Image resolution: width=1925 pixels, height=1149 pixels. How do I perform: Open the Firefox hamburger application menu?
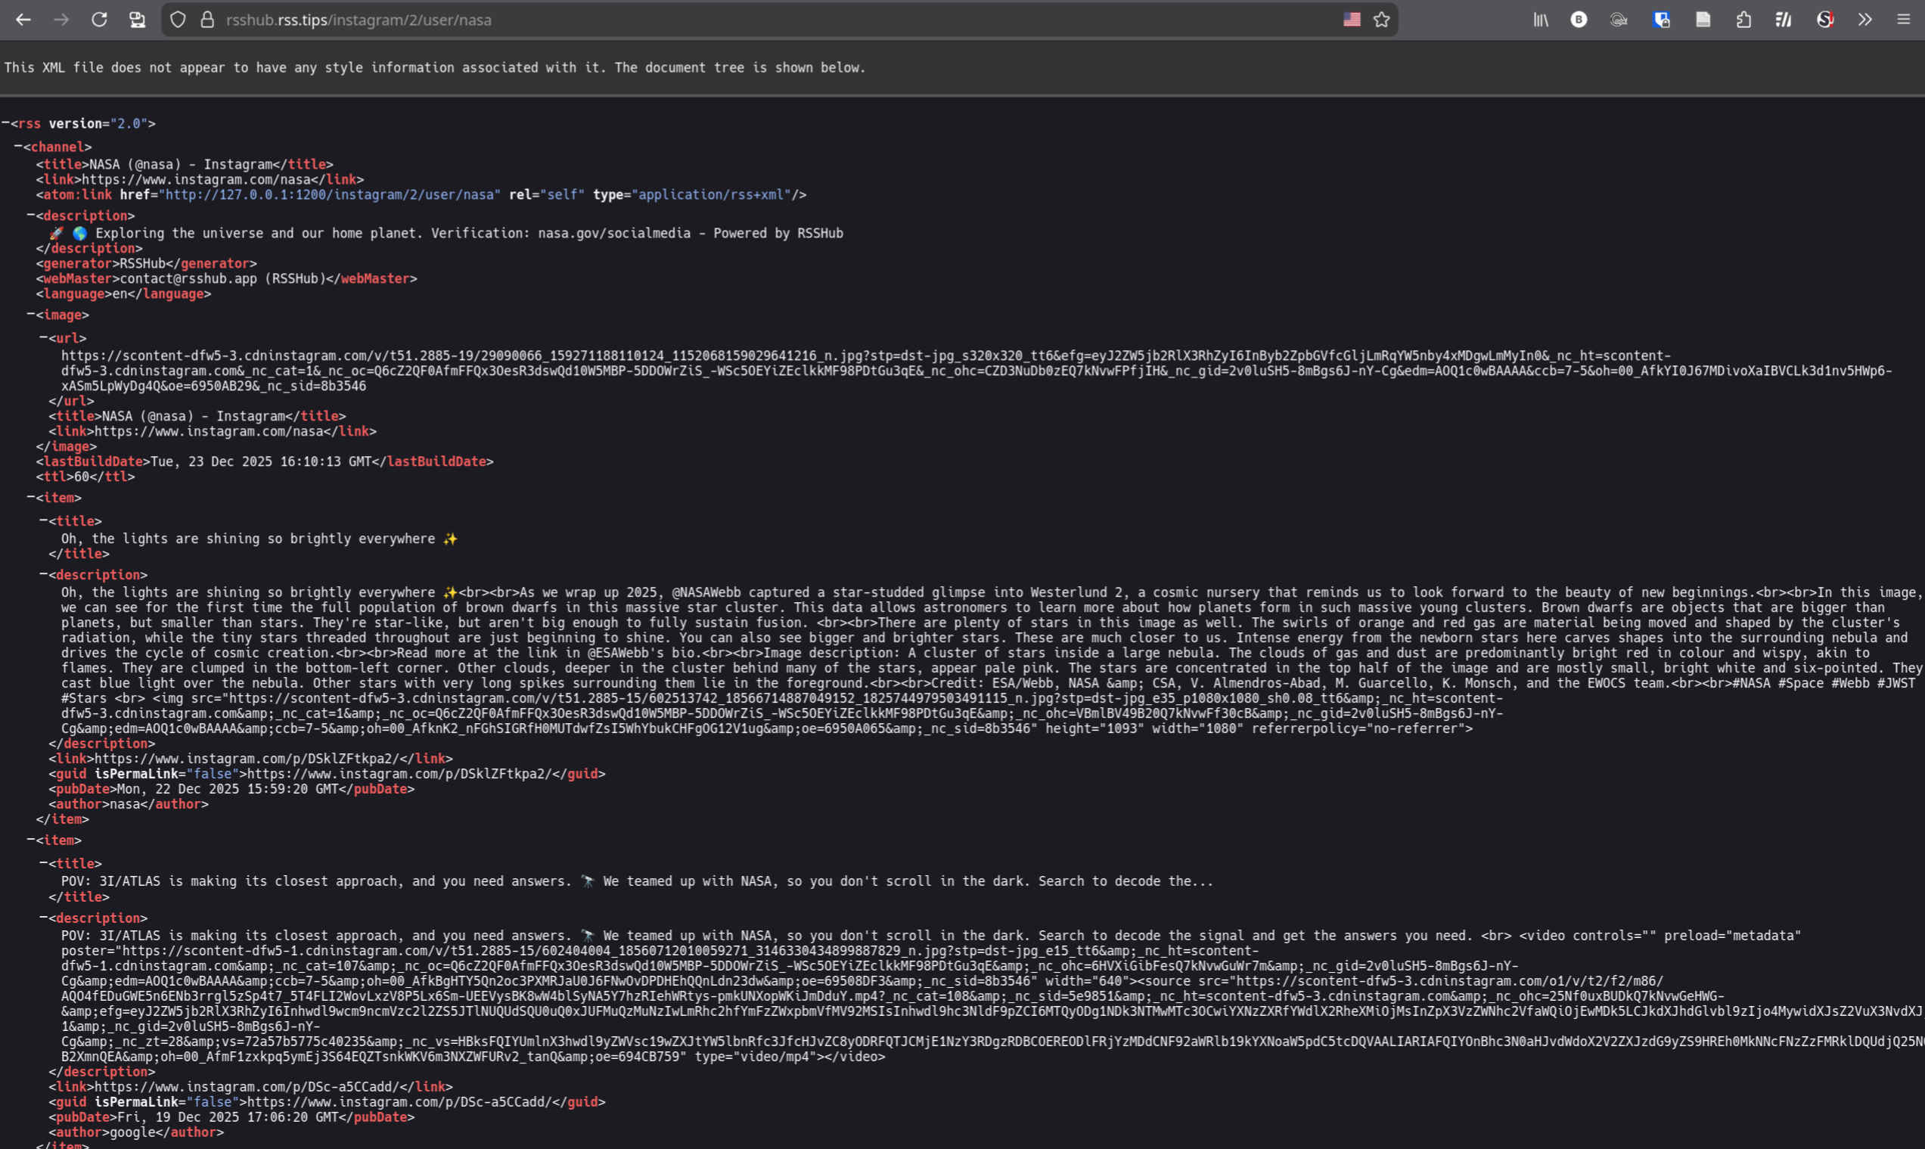click(1903, 20)
